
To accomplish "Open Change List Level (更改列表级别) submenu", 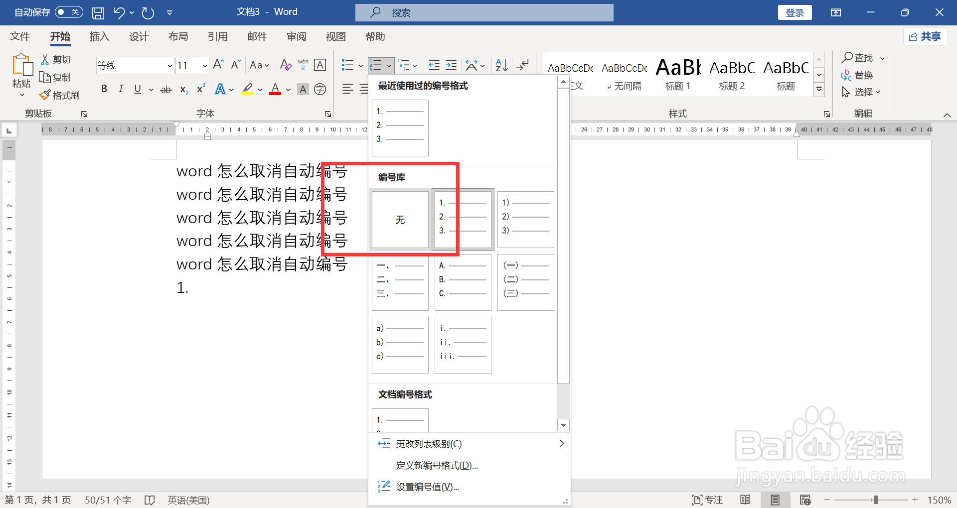I will click(470, 443).
